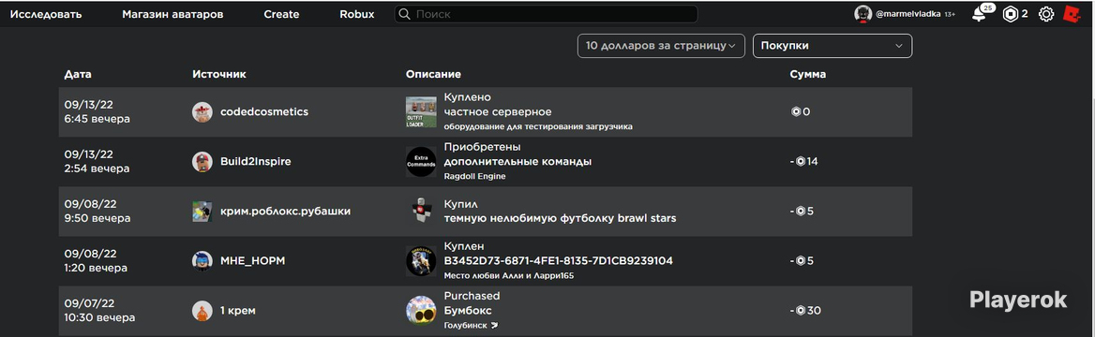Screen dimensions: 1095x337
Task: Select the 09/08/22 9:50 вечера date cell
Action: (97, 212)
